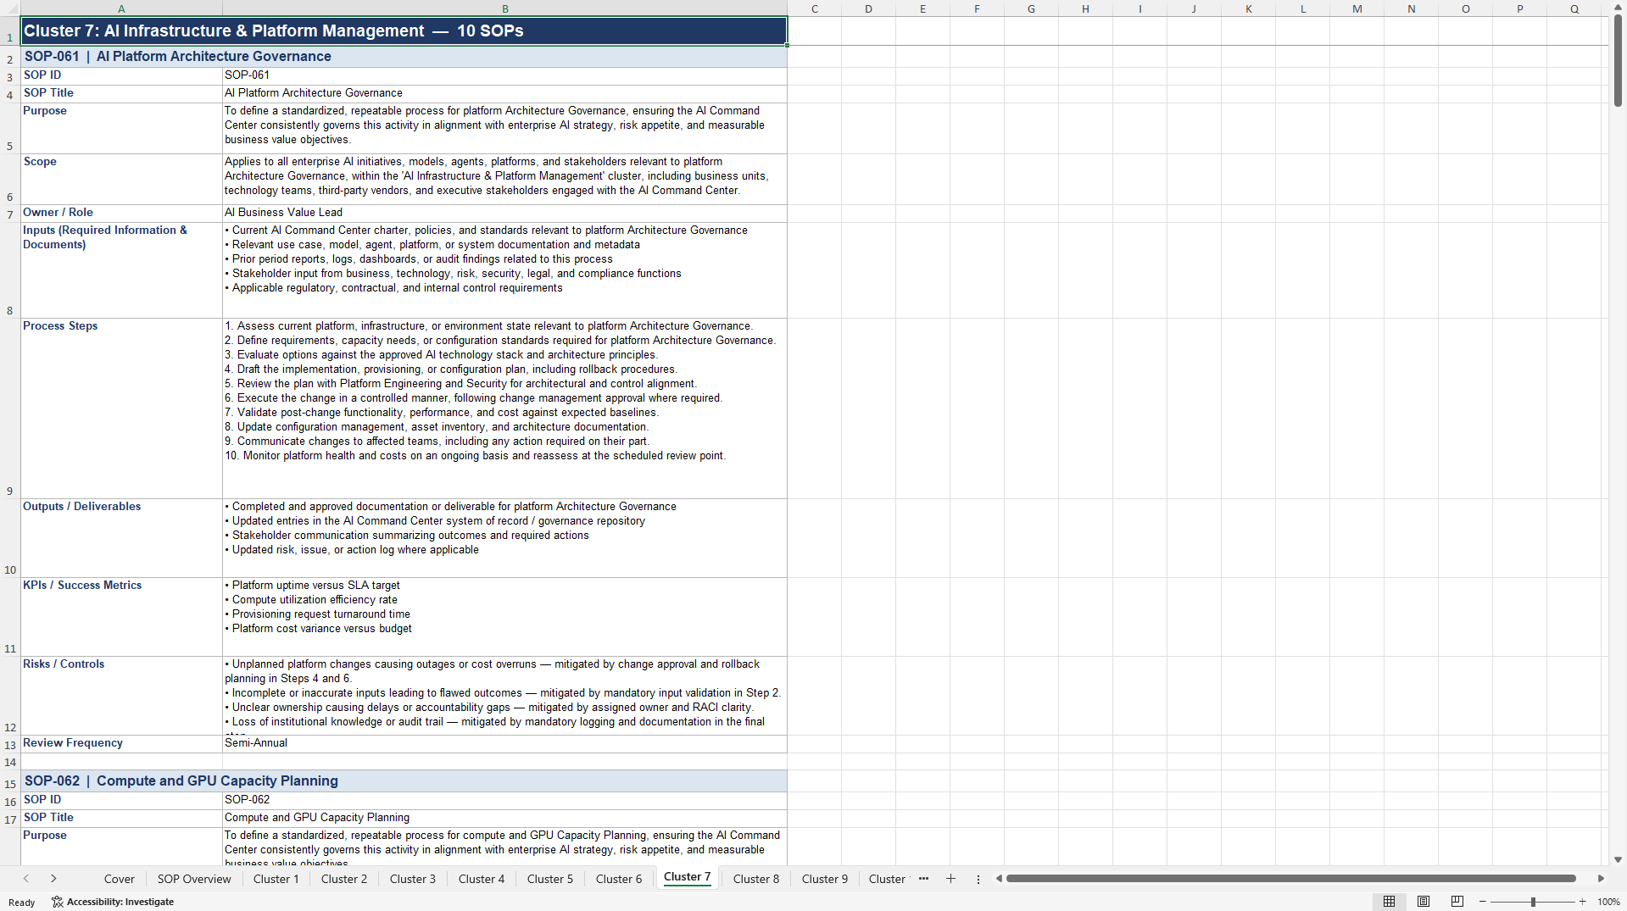The height and width of the screenshot is (911, 1627).
Task: Click horizontal scrollbar right arrow
Action: point(1601,879)
